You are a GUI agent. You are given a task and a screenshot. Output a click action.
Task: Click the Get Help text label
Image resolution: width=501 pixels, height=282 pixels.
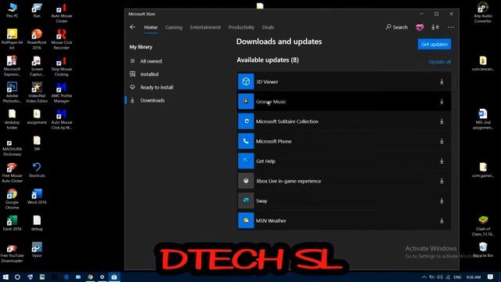click(x=265, y=161)
